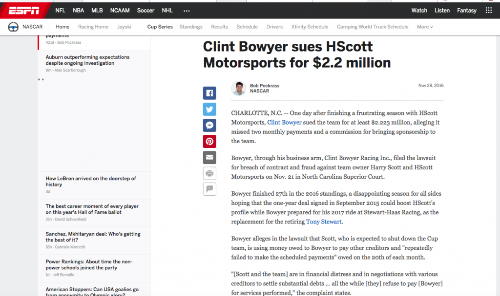Share article on Facebook
Screen dimensions: 500x296
point(209,93)
